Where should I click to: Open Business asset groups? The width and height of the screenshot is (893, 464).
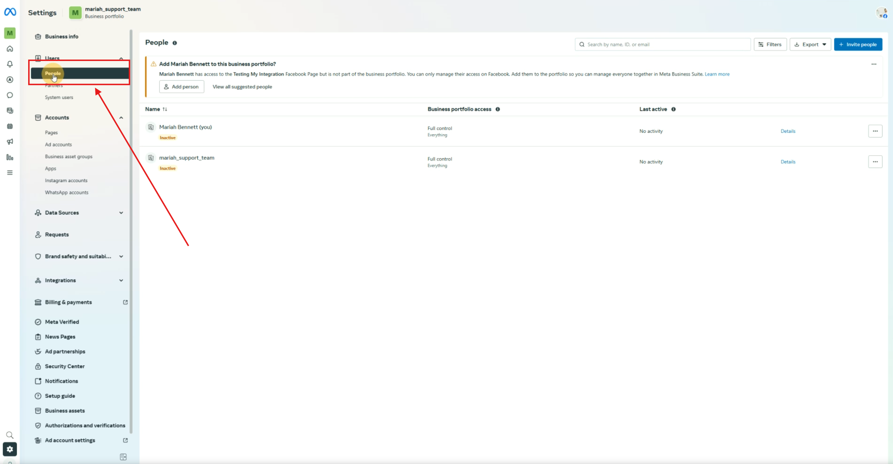[69, 156]
